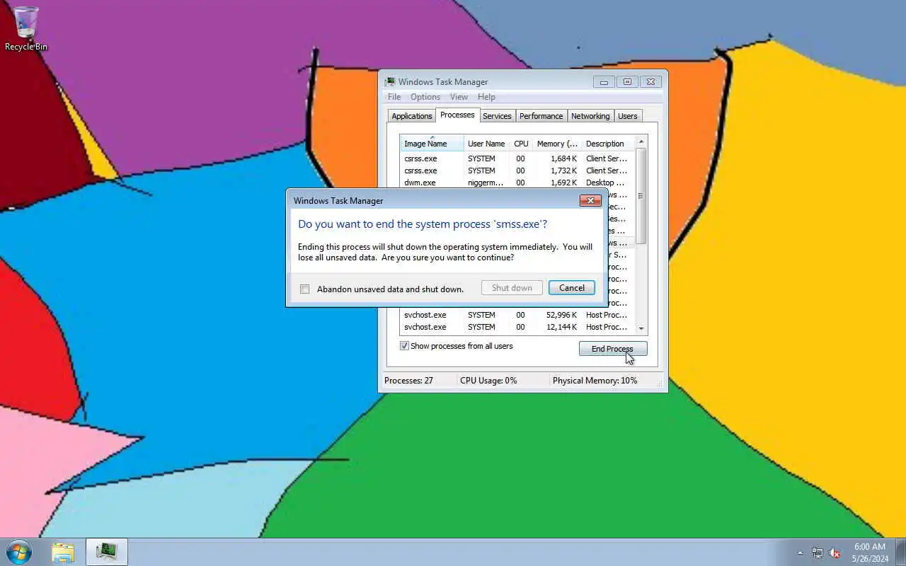Viewport: 906px width, 566px height.
Task: Sort by CPU column header
Action: 521,144
